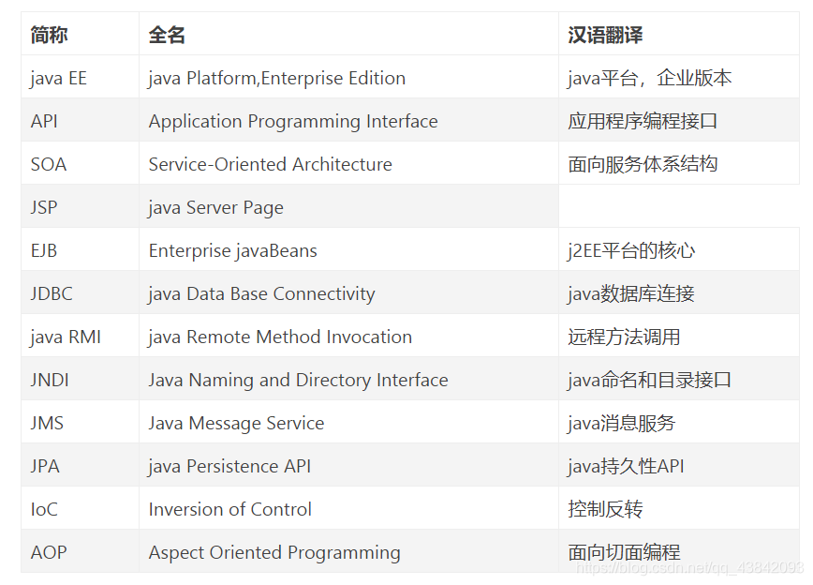Viewport: 813px width, 585px height.
Task: Select the JPA abbreviation cell
Action: click(80, 465)
